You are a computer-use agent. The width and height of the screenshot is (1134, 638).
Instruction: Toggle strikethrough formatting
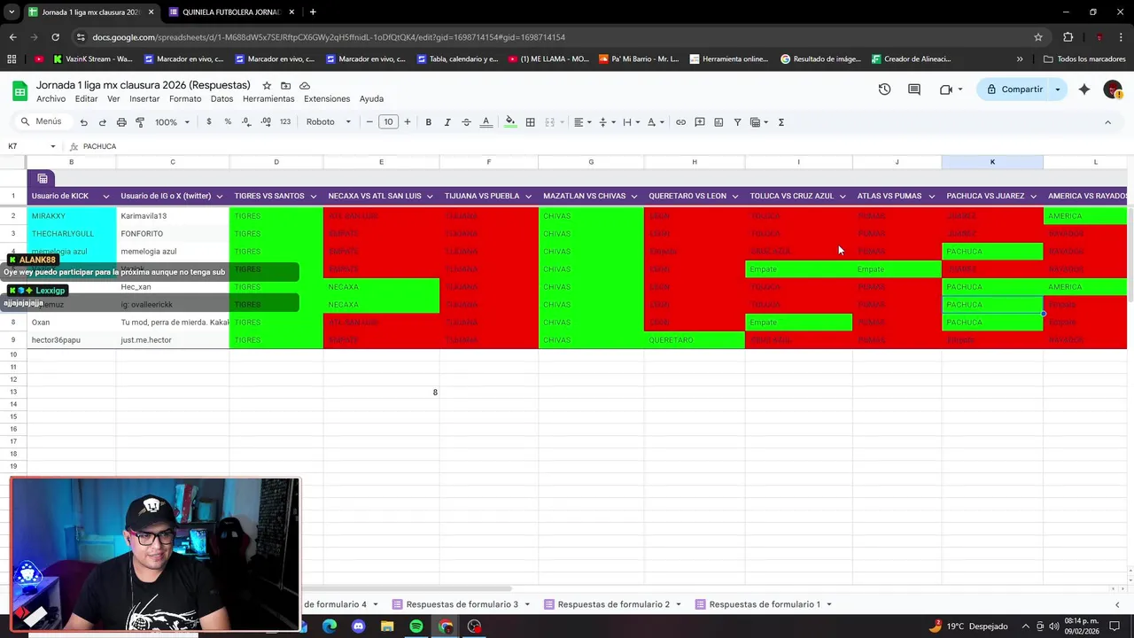tap(466, 122)
